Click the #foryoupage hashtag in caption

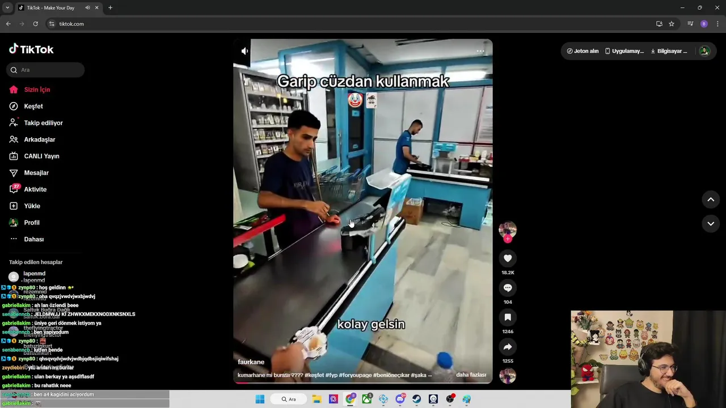pyautogui.click(x=354, y=375)
